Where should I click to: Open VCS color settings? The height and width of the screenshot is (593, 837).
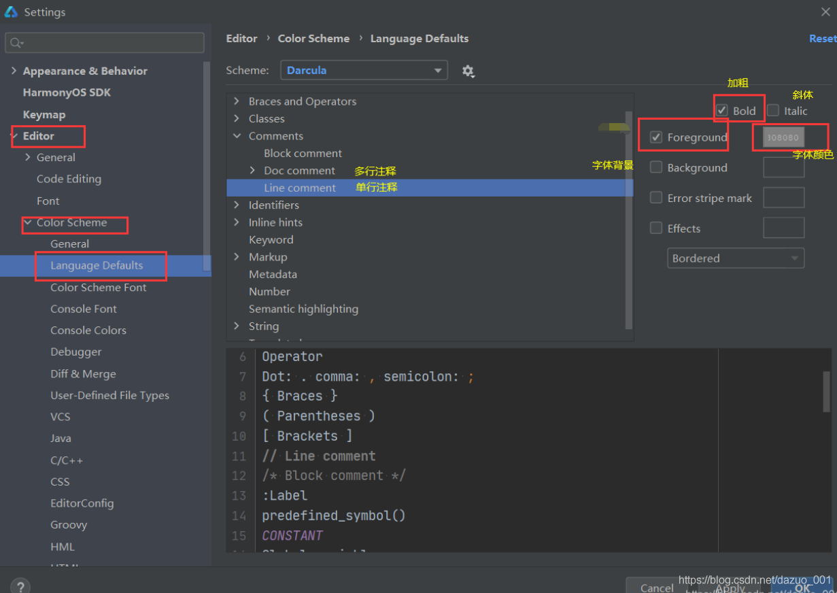point(60,416)
